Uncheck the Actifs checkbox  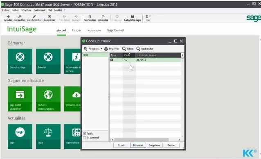[x=85, y=133]
